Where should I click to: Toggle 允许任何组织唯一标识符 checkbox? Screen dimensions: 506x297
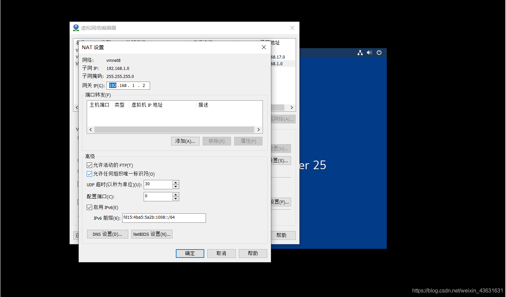(89, 174)
